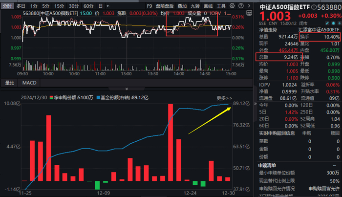The width and height of the screenshot is (342, 197).
Task: Click the 叠加 overlay button
Action: click(182, 6)
